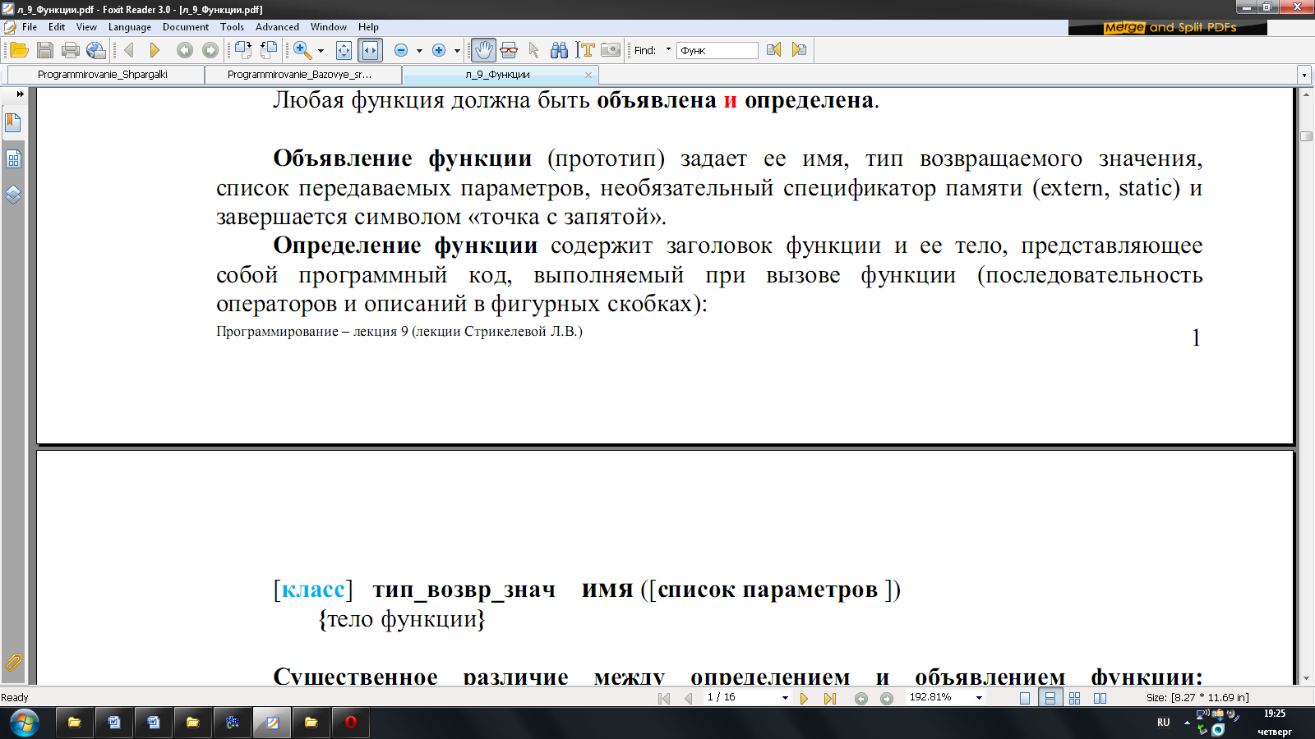Go to previous page using toolbar arrow
The image size is (1315, 739).
pos(129,50)
